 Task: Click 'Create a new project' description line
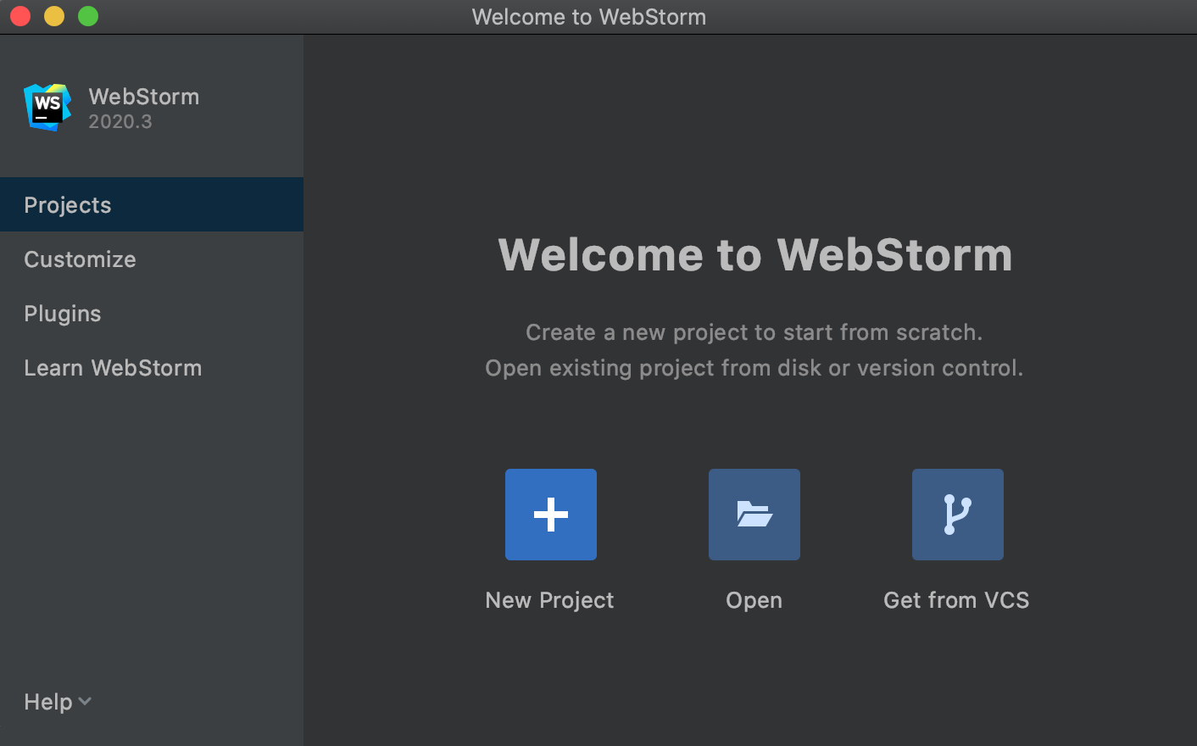coord(754,332)
